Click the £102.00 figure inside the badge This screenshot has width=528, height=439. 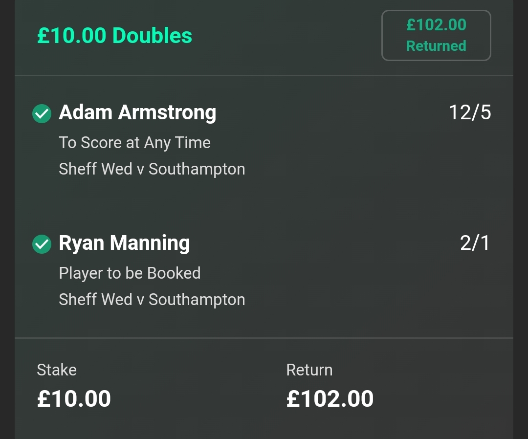point(436,25)
